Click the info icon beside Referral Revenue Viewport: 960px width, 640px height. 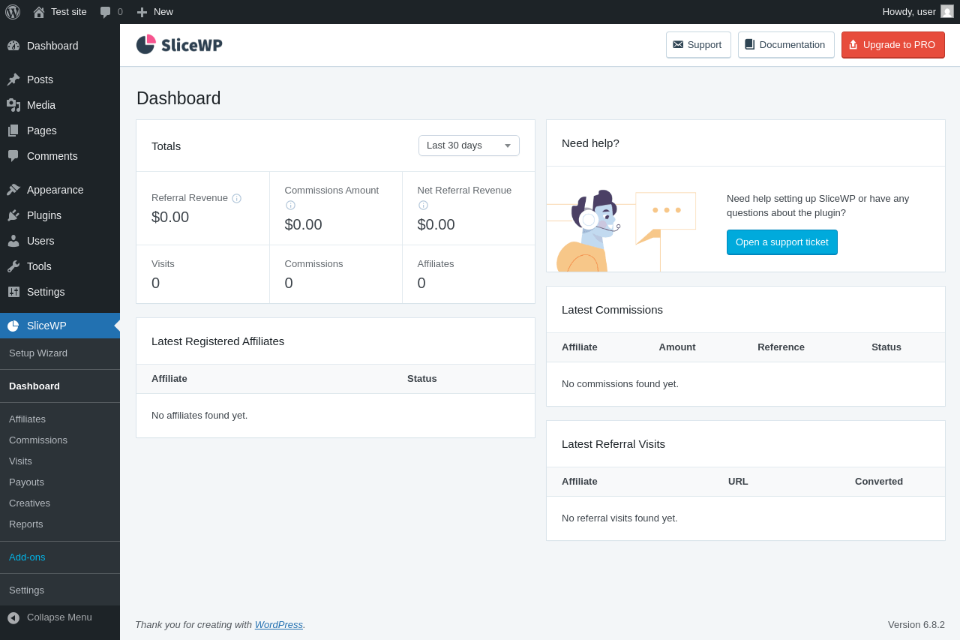[236, 199]
